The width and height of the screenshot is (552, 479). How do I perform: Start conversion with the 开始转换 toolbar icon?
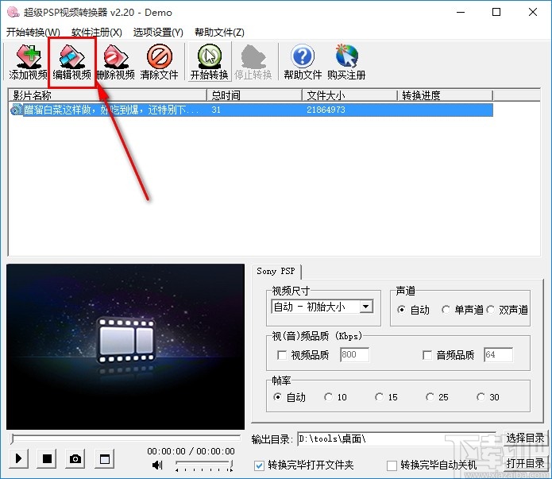[x=210, y=62]
